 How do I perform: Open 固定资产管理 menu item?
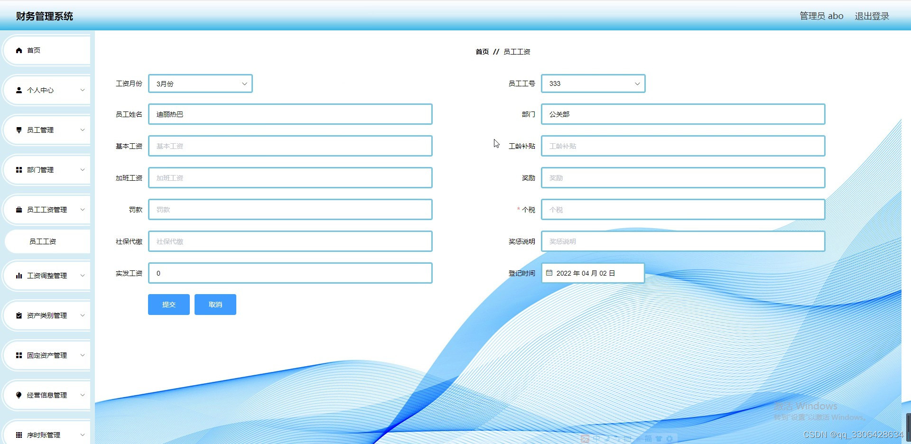47,355
